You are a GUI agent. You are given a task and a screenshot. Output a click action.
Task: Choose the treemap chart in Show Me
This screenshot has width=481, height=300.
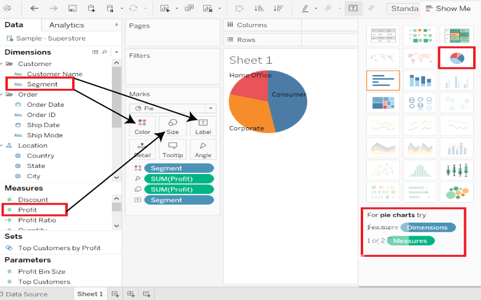click(383, 103)
